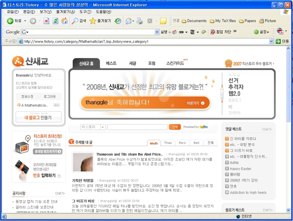The height and width of the screenshot is (221, 293).
Task: Click 2007 티스토리 우수 블로거 link
Action: (x=254, y=64)
